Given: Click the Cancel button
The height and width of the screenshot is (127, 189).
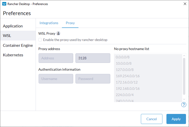Looking at the screenshot, I should coord(152,119).
